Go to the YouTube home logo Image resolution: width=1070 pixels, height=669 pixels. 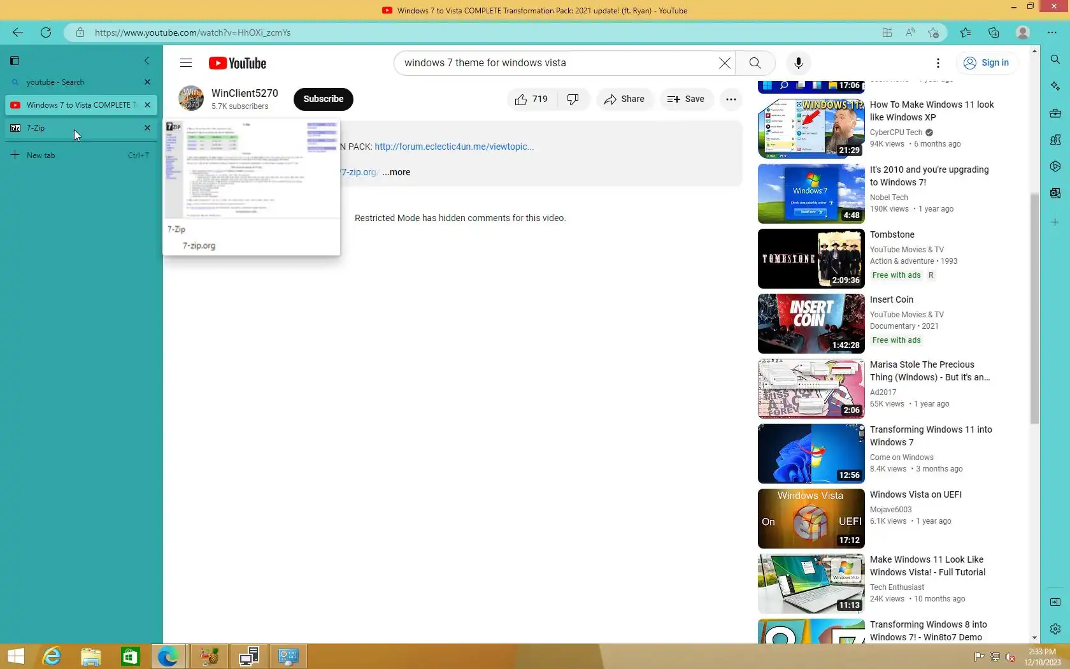click(238, 63)
